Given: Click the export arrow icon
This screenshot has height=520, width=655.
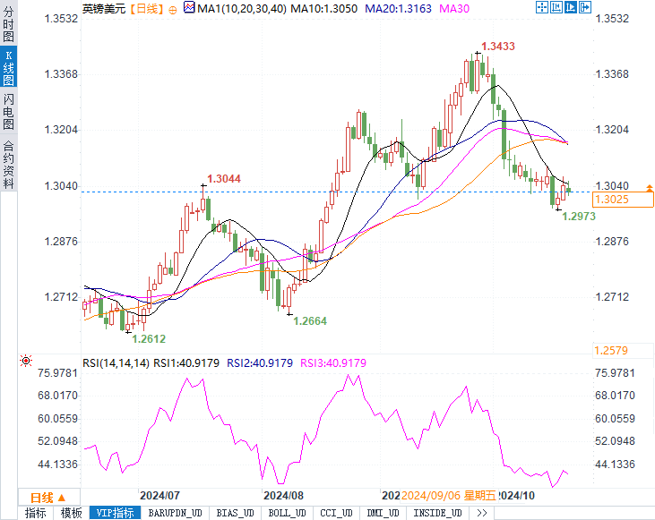Looking at the screenshot, I should click(585, 7).
